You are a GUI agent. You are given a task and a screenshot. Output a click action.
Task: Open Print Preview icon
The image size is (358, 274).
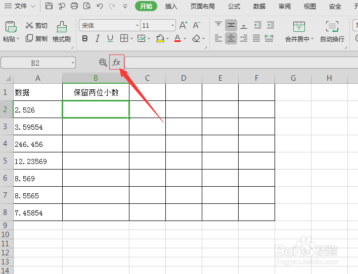[87, 6]
